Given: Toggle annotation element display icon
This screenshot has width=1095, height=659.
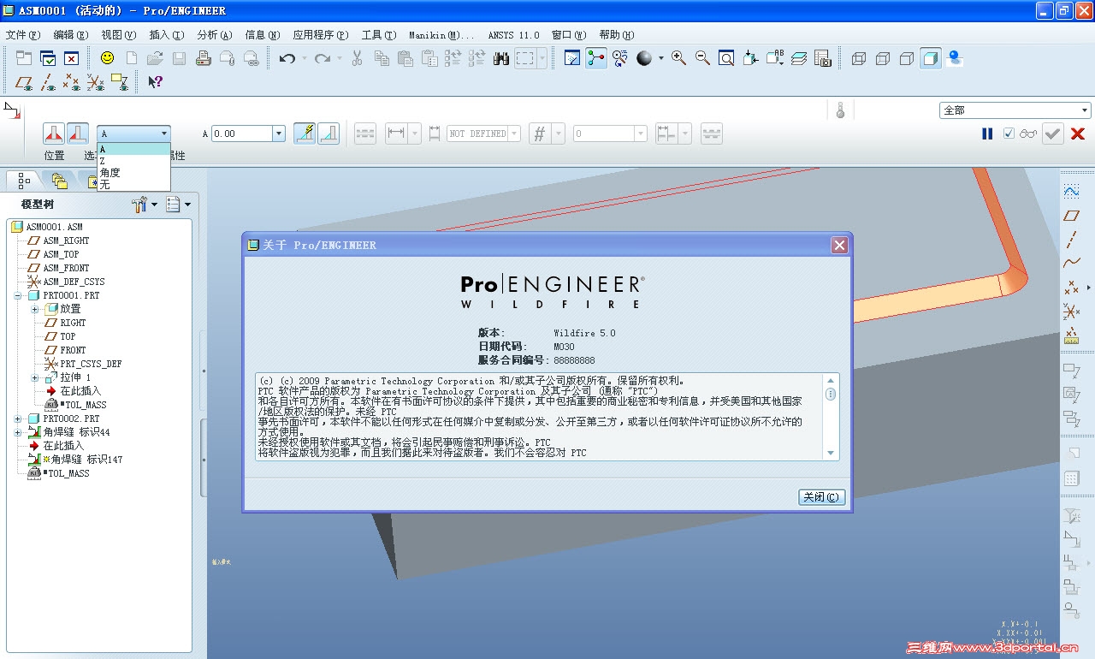Looking at the screenshot, I should coord(120,82).
